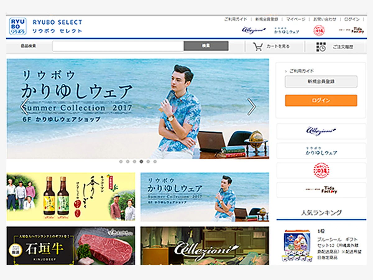The height and width of the screenshot is (280, 373).
Task: Open マイページ in top navigation
Action: click(x=296, y=19)
